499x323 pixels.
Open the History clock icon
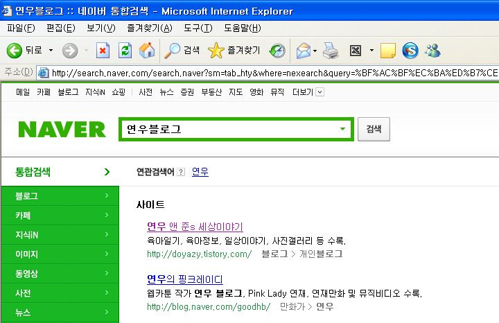click(277, 51)
